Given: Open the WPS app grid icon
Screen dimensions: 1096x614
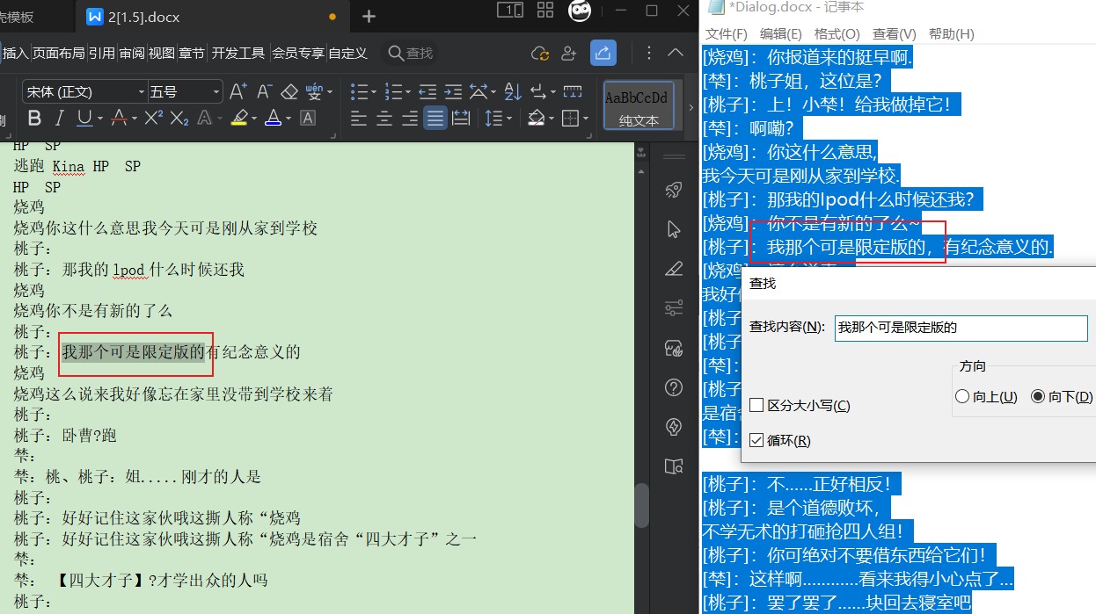Looking at the screenshot, I should (x=545, y=11).
